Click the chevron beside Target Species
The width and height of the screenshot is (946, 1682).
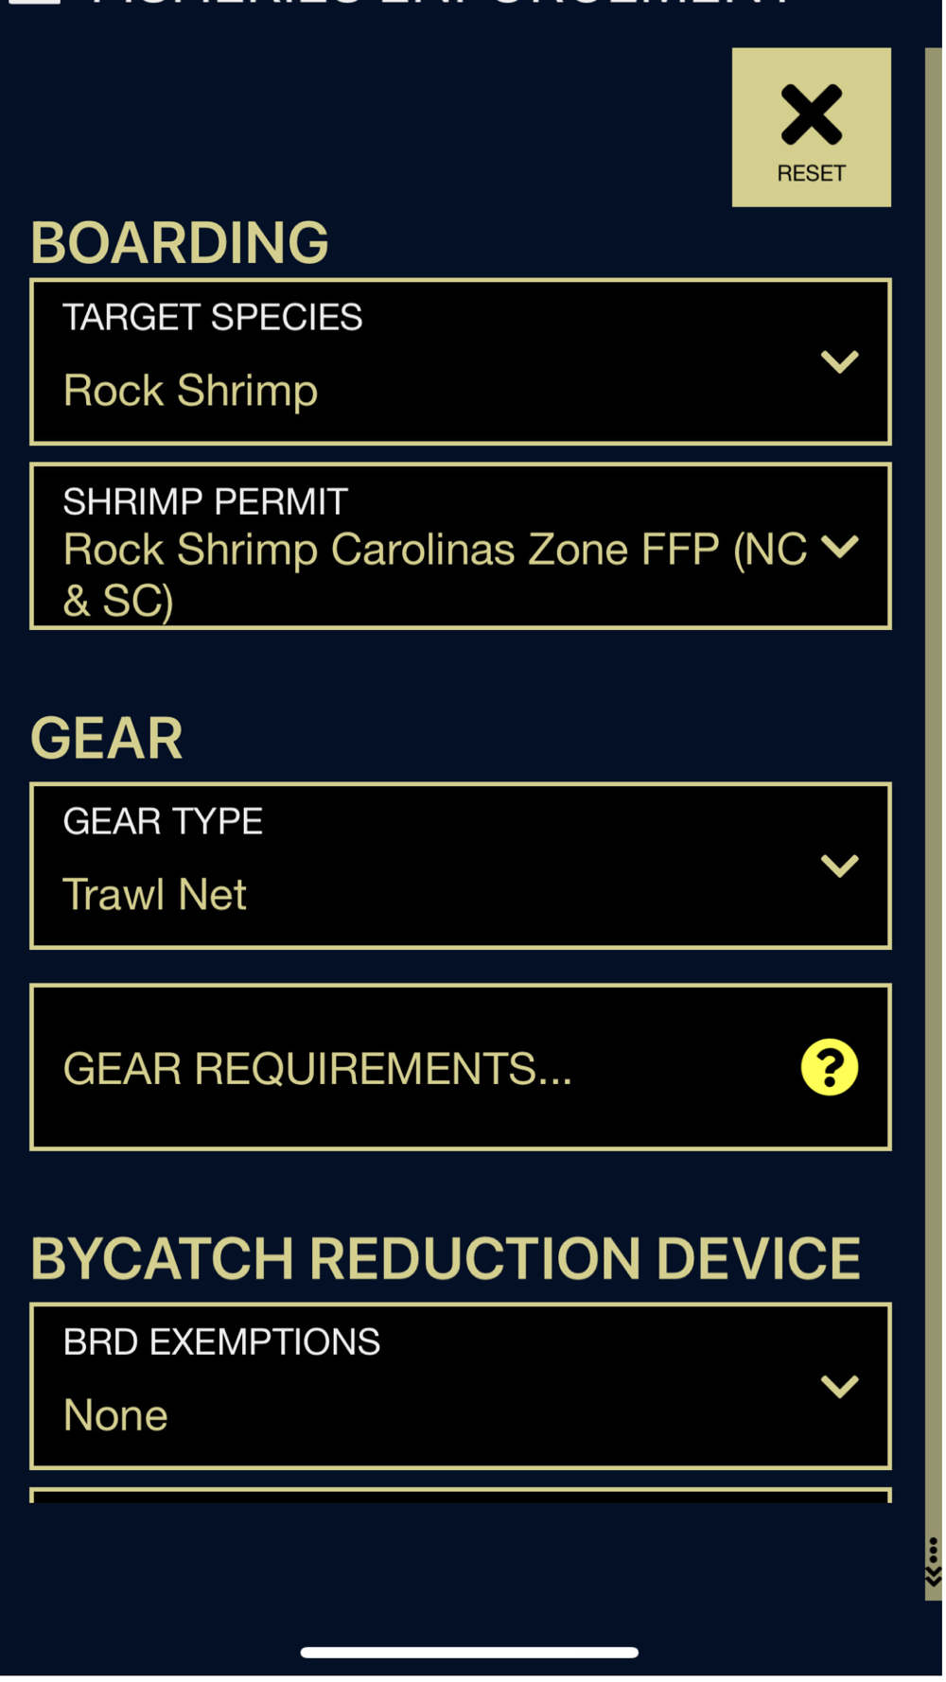click(841, 362)
